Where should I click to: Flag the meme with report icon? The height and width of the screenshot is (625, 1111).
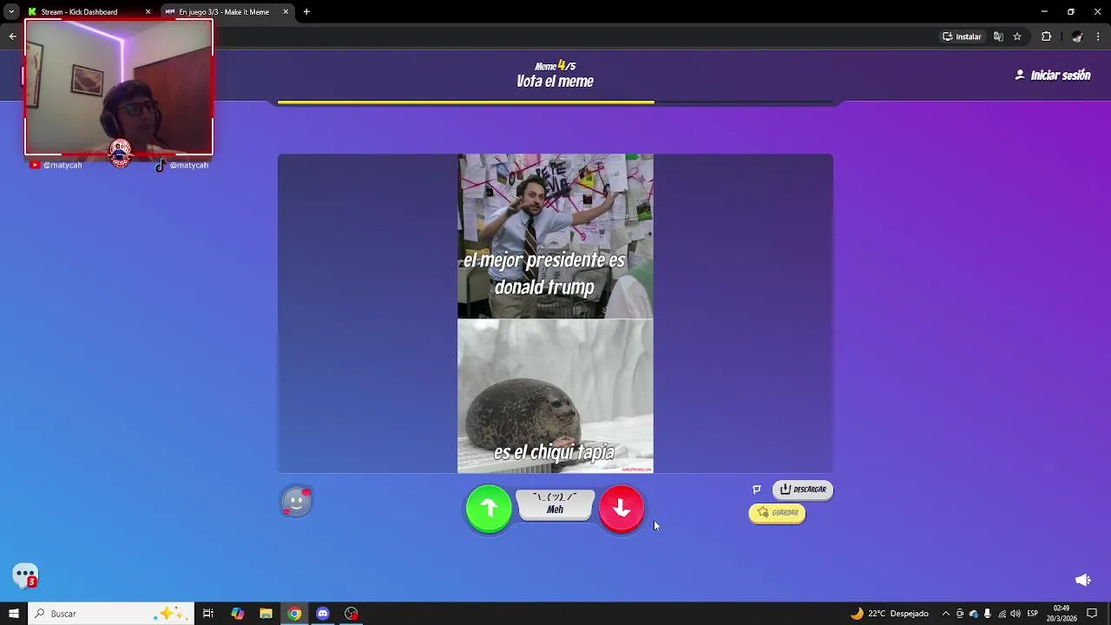click(757, 490)
